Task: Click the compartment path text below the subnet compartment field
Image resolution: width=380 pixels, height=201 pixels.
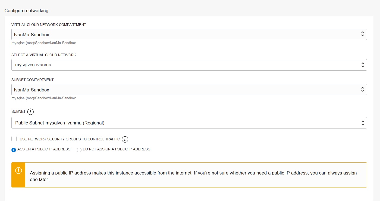Action: click(x=43, y=98)
